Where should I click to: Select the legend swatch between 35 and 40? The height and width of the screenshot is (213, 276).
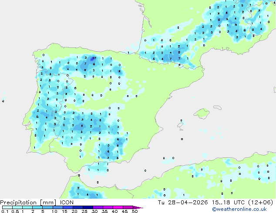click(108, 207)
